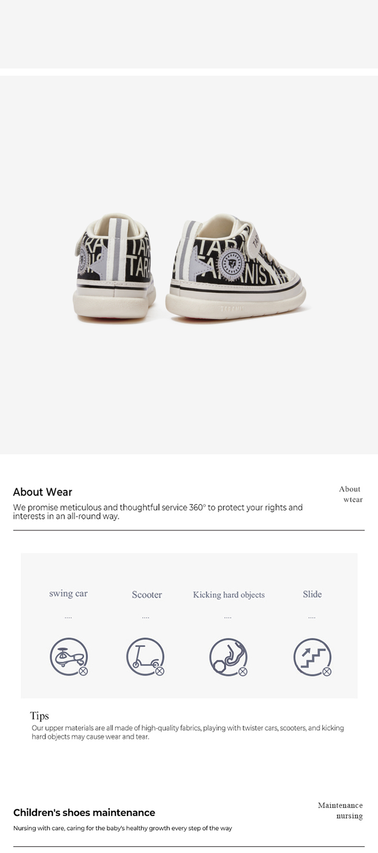This screenshot has height=853, width=378.
Task: Click the "About Wear" heading
Action: coord(43,492)
